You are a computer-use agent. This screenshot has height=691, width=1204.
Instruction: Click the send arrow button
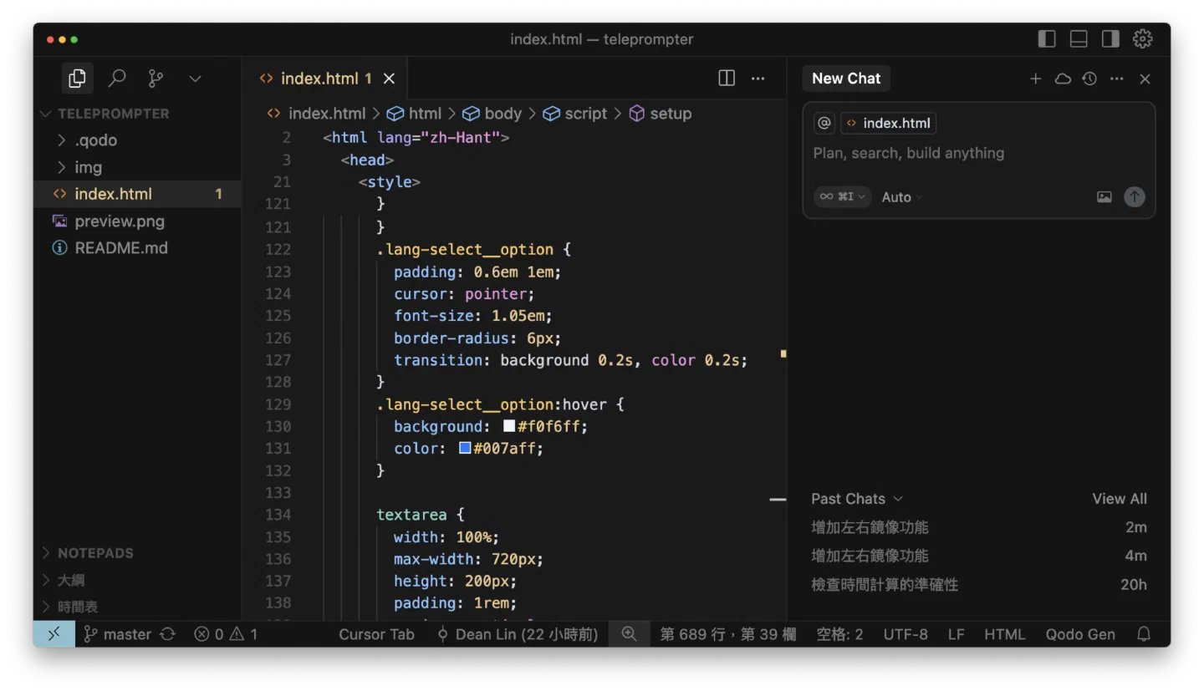(1135, 197)
